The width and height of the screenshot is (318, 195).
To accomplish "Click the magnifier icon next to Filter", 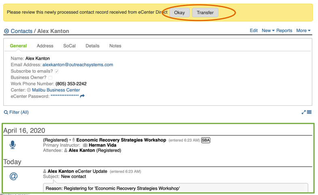I will (x=6, y=112).
